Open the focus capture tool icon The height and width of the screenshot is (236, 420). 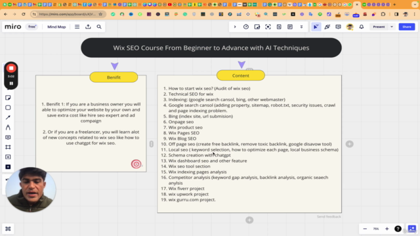point(268,27)
